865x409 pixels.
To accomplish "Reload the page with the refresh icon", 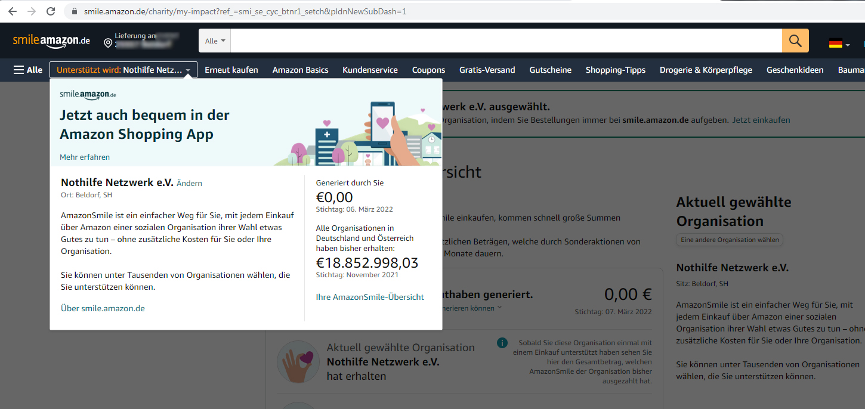I will (51, 11).
